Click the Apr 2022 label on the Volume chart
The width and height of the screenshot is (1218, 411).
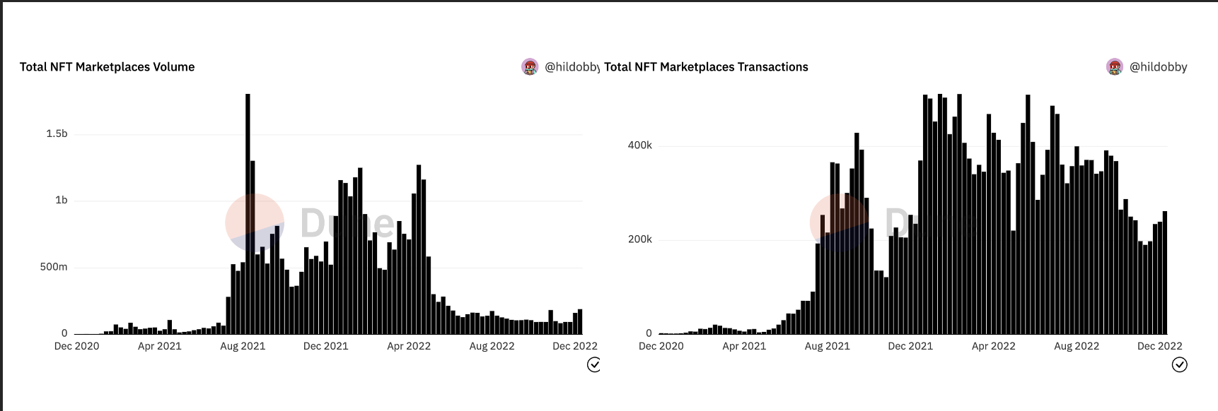tap(409, 346)
